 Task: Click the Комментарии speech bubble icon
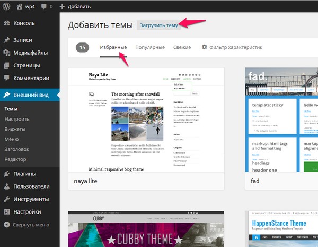click(7, 78)
